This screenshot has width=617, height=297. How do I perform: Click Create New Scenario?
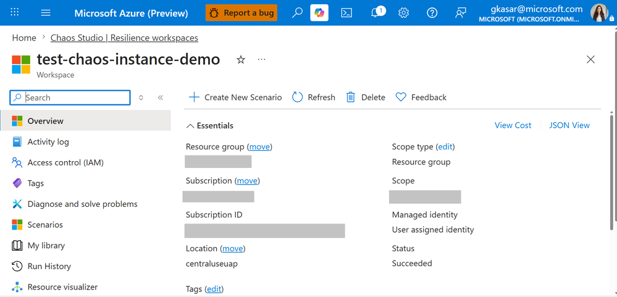point(235,97)
